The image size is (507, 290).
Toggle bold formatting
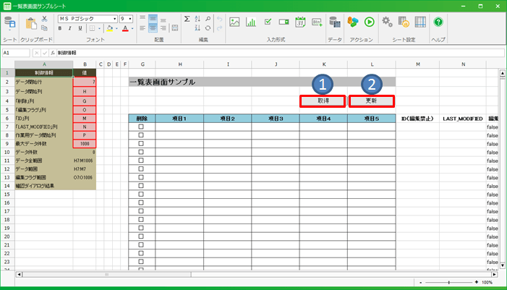[x=60, y=29]
